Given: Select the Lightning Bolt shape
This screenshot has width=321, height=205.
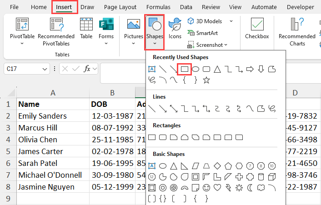Looking at the screenshot, I should 228,187.
